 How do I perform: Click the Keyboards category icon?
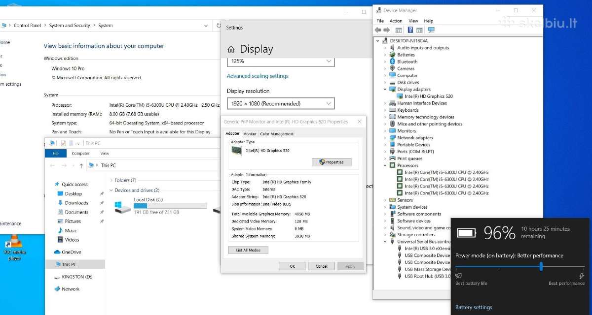[x=393, y=110]
